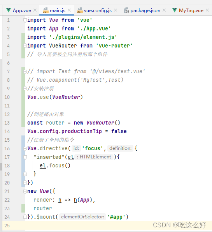Collapse the inserted function at line 17
The image size is (212, 232).
point(25,157)
